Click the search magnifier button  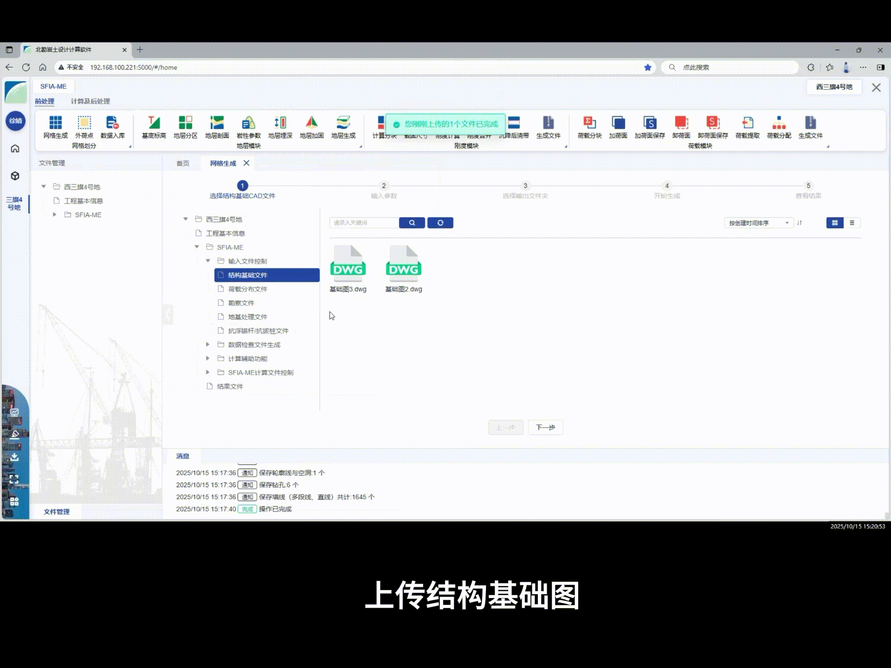[x=411, y=223]
